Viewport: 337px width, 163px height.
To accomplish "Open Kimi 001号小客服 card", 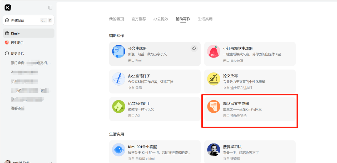I will (155, 152).
